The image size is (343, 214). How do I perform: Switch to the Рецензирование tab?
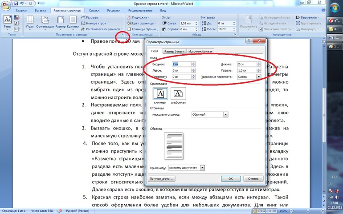[x=140, y=10]
